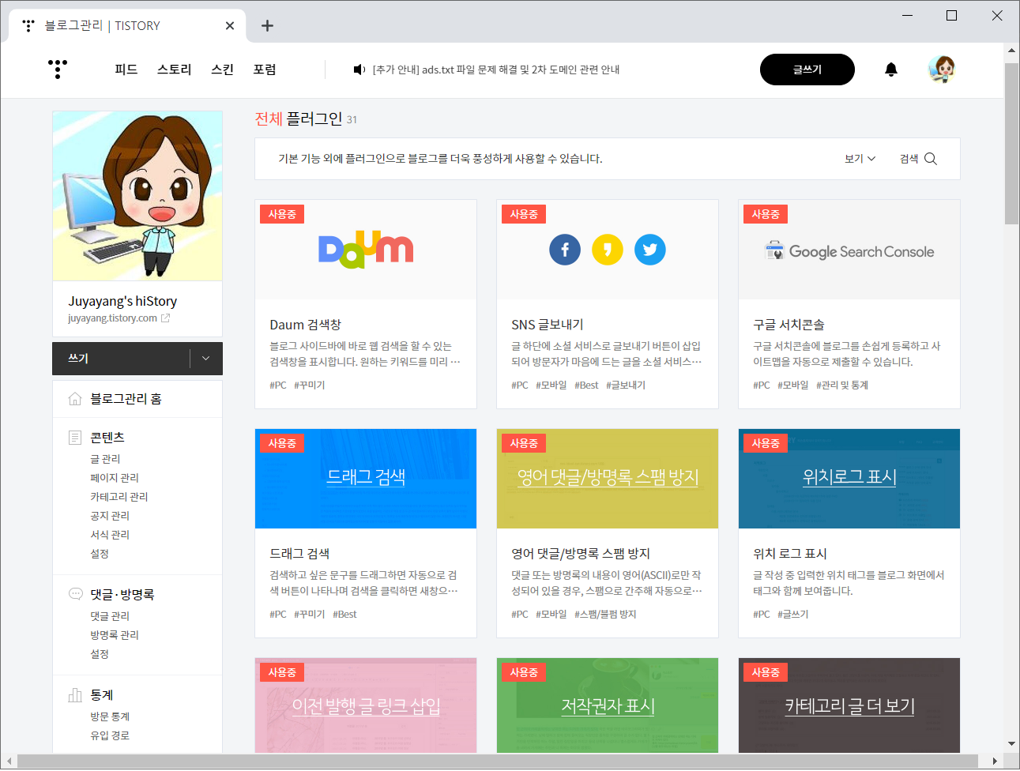Click #Best tag on SNS 글보내기 card
1020x771 pixels.
click(586, 385)
